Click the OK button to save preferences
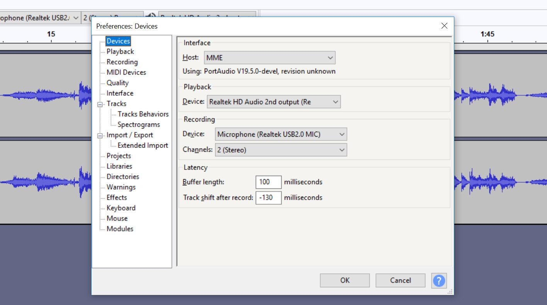The width and height of the screenshot is (547, 305). pos(344,280)
